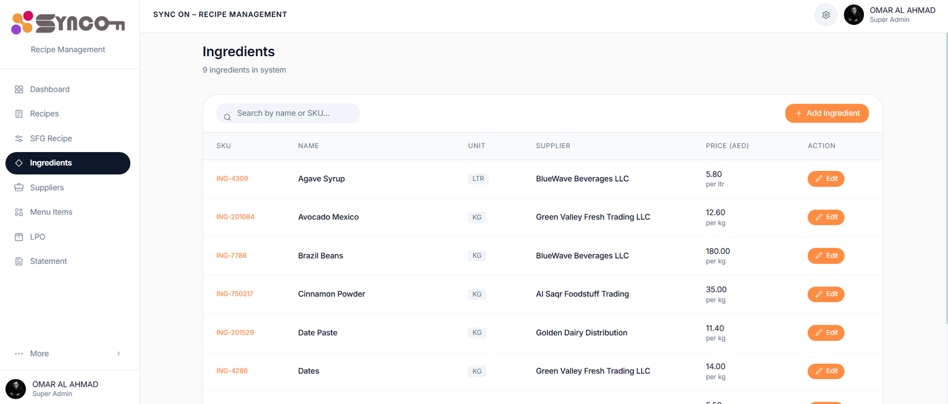Click the More ellipsis icon

click(x=19, y=354)
